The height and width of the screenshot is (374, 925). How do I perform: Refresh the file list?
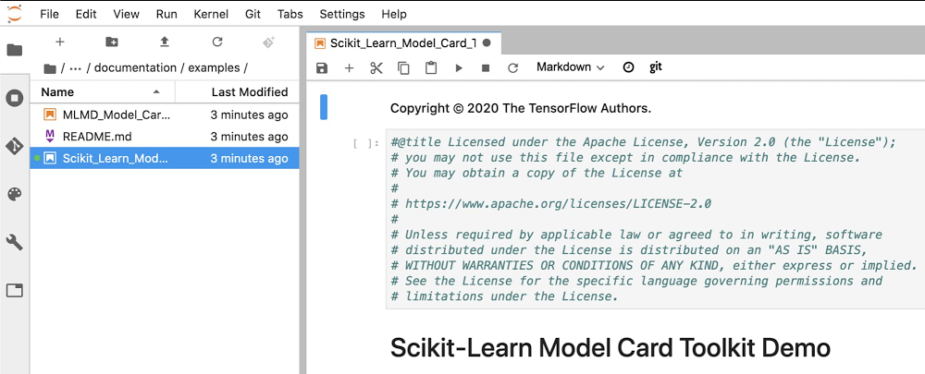click(217, 42)
